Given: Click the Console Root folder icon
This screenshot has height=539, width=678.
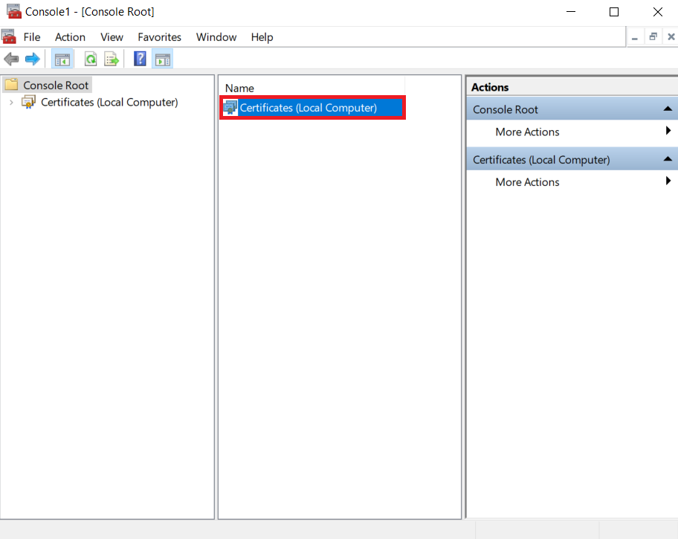Looking at the screenshot, I should point(12,85).
